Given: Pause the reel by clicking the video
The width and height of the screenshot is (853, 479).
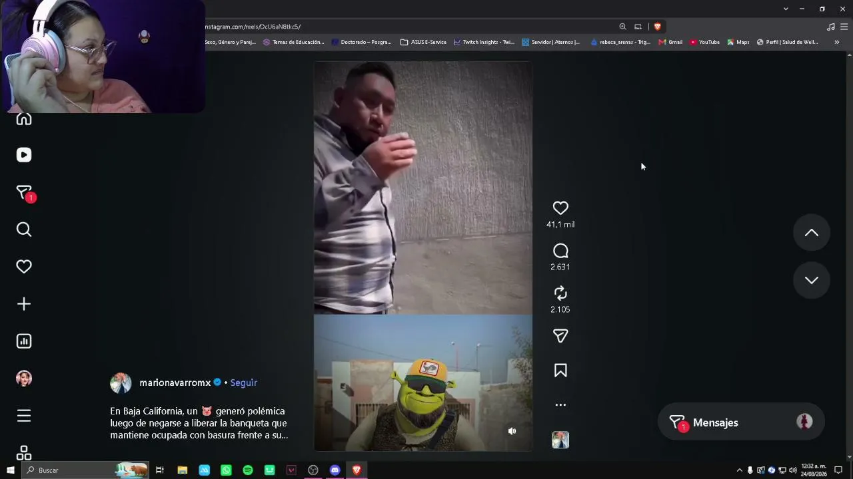Looking at the screenshot, I should 423,256.
